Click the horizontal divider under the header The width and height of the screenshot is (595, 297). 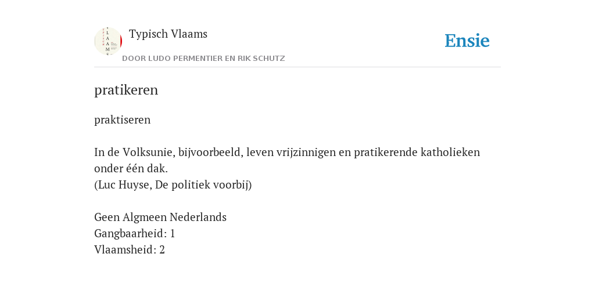(x=297, y=67)
